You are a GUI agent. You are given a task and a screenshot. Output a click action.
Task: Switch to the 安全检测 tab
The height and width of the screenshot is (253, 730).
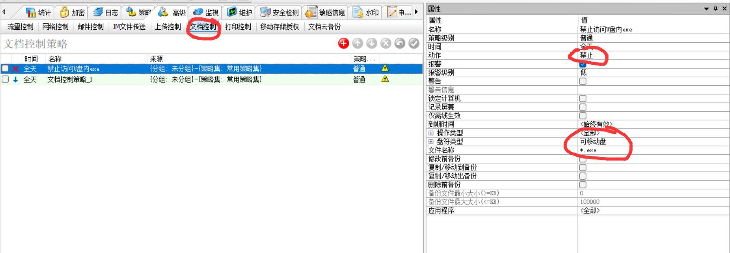click(279, 12)
